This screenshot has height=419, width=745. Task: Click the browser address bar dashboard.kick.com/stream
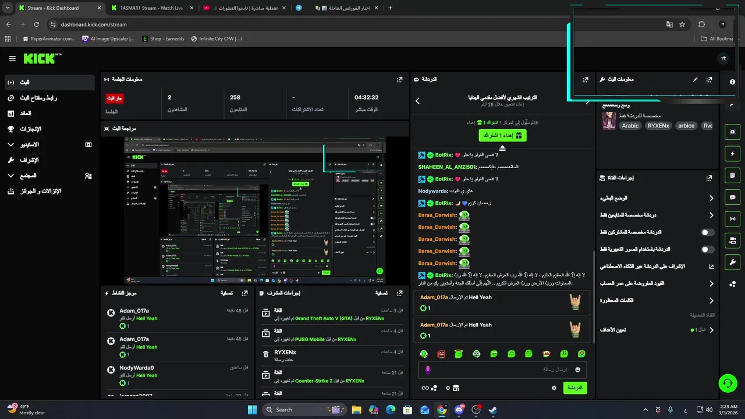94,24
